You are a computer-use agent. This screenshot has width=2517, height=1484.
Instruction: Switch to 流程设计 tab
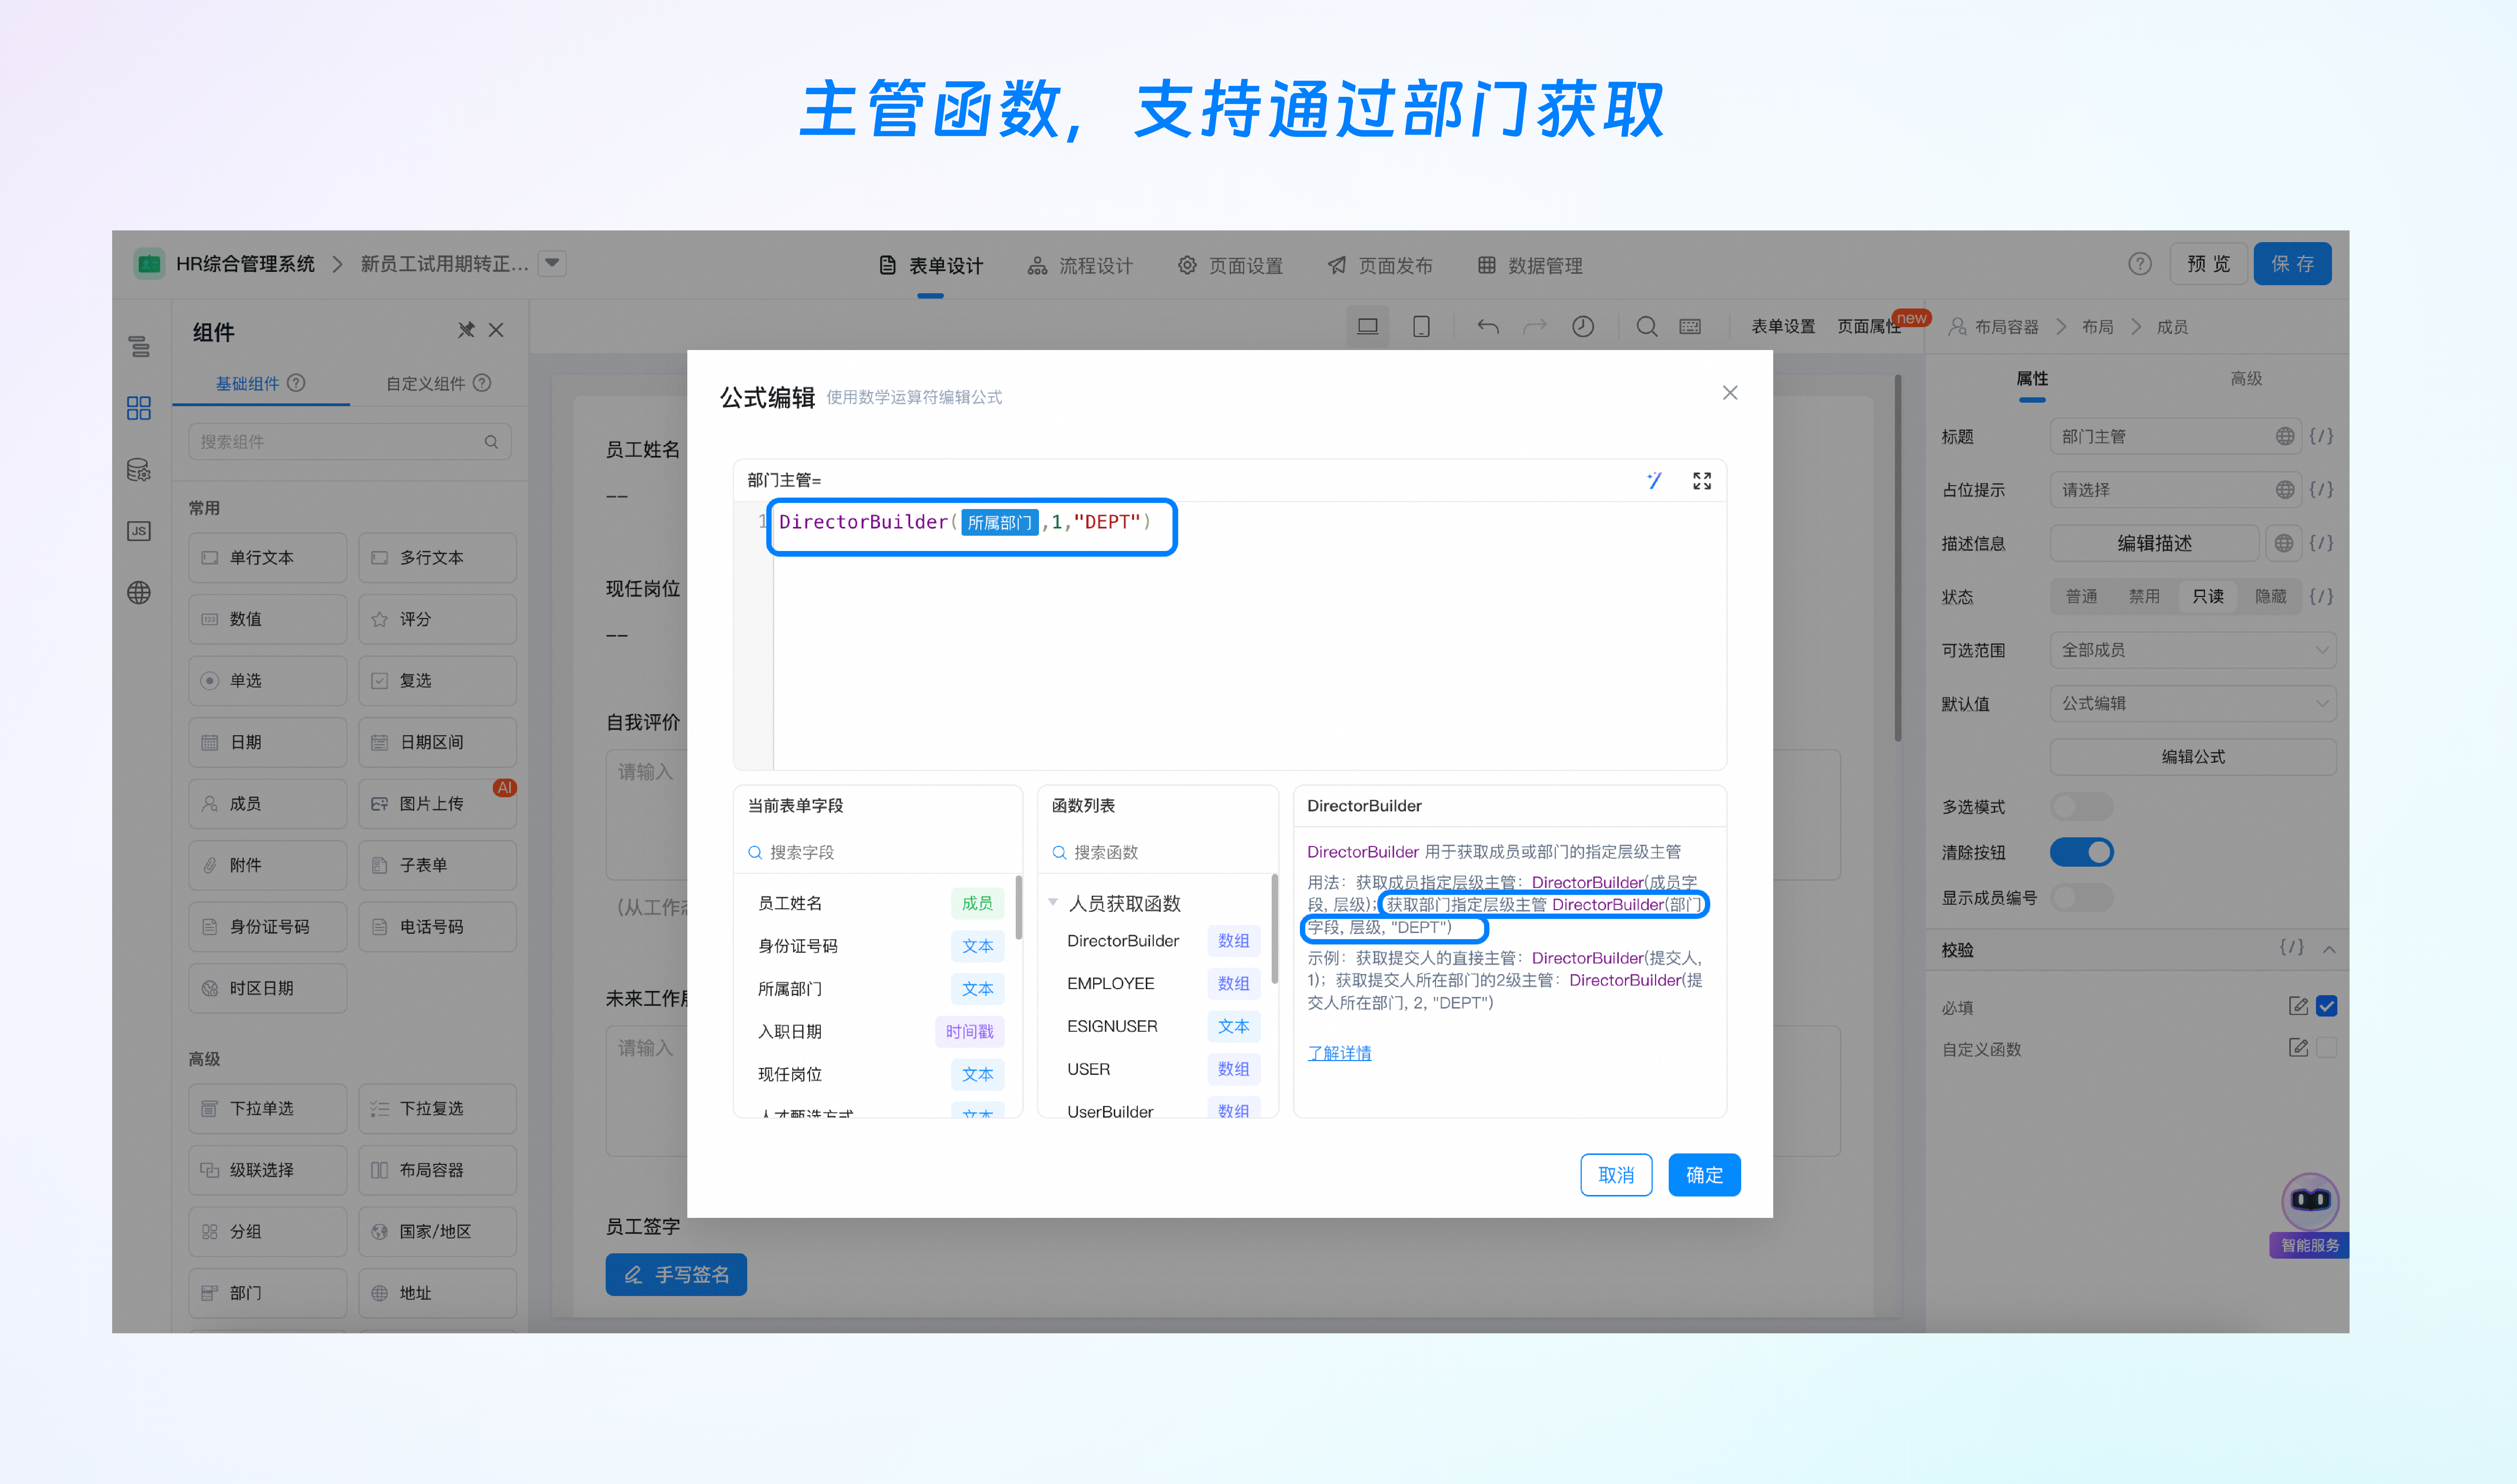pyautogui.click(x=1080, y=266)
